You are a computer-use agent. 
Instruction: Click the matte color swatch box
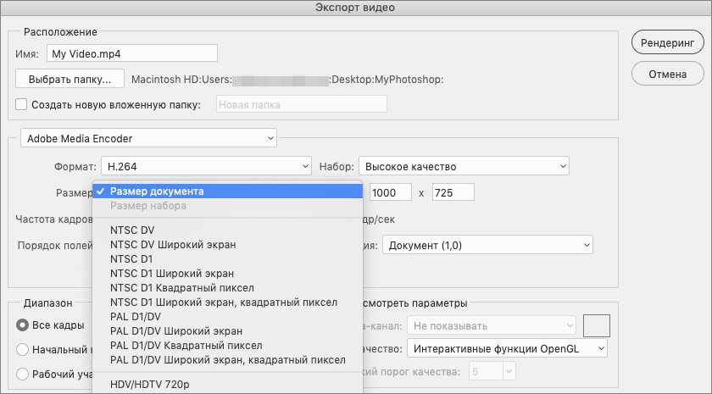click(x=597, y=325)
